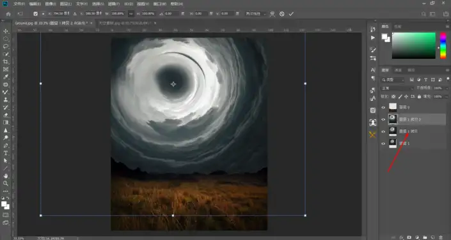Select the Sharpen tool
Viewport: 451px width, 240px height.
click(6, 130)
